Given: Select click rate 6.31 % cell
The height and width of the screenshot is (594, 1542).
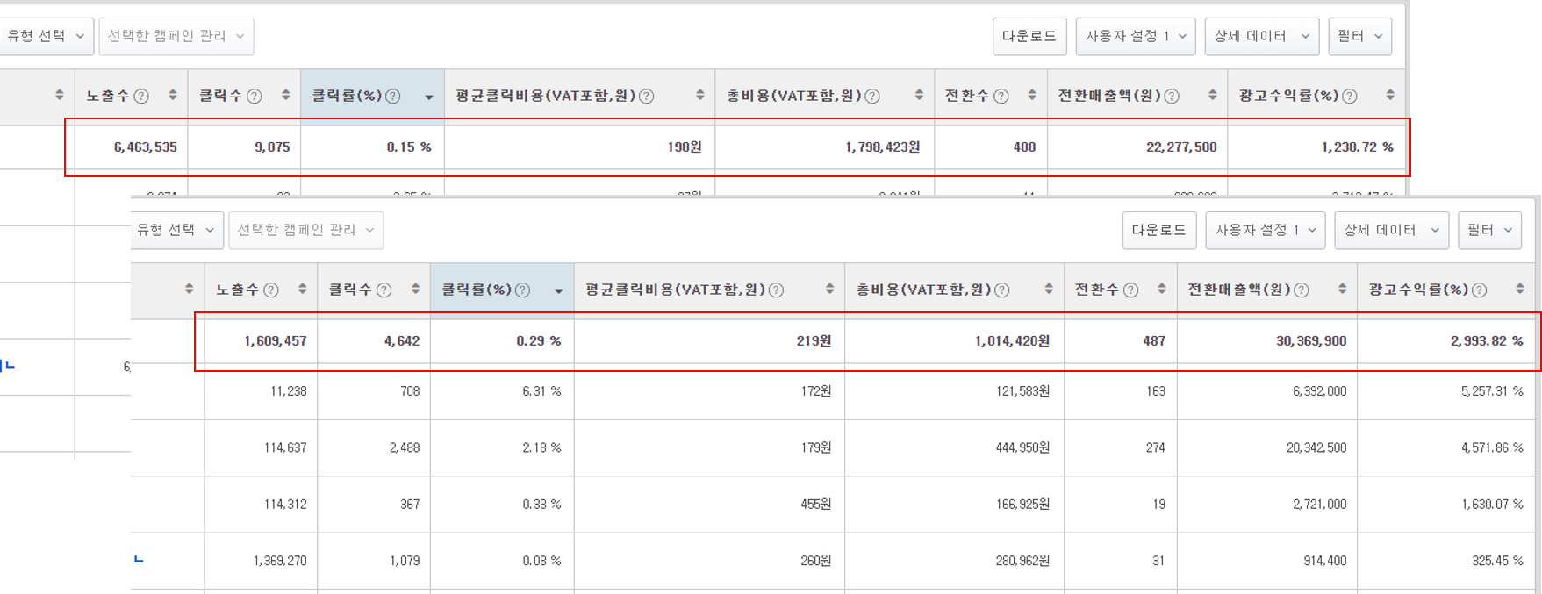Looking at the screenshot, I should [x=503, y=391].
